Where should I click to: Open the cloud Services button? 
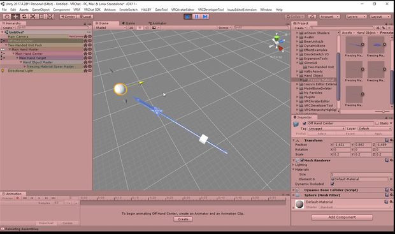click(x=312, y=17)
